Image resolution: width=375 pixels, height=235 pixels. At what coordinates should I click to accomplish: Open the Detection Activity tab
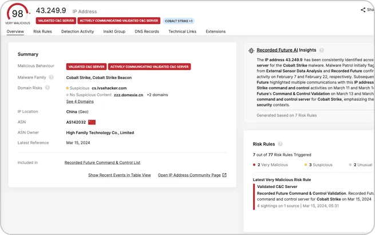click(77, 32)
